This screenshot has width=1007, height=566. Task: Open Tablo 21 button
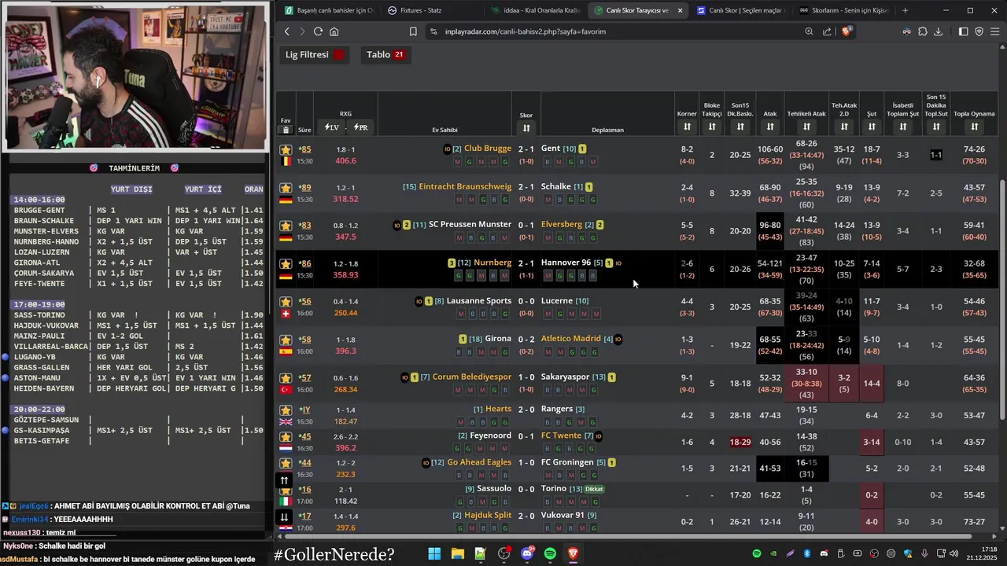[385, 55]
